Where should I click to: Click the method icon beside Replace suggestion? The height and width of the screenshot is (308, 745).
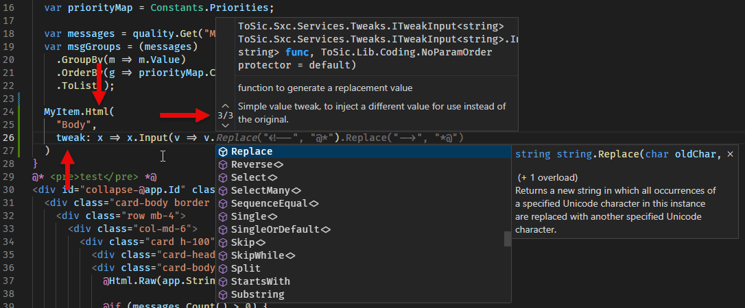(x=223, y=152)
